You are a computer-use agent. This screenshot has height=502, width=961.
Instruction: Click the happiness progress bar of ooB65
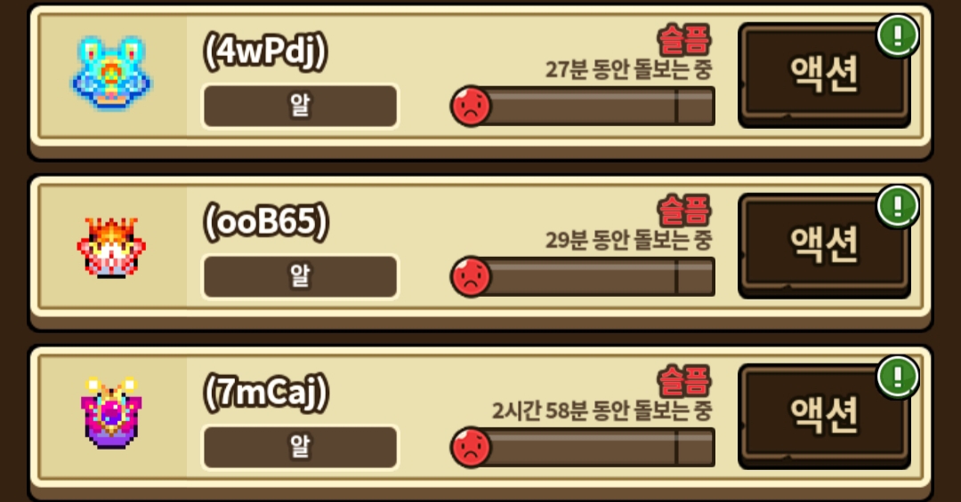(584, 276)
